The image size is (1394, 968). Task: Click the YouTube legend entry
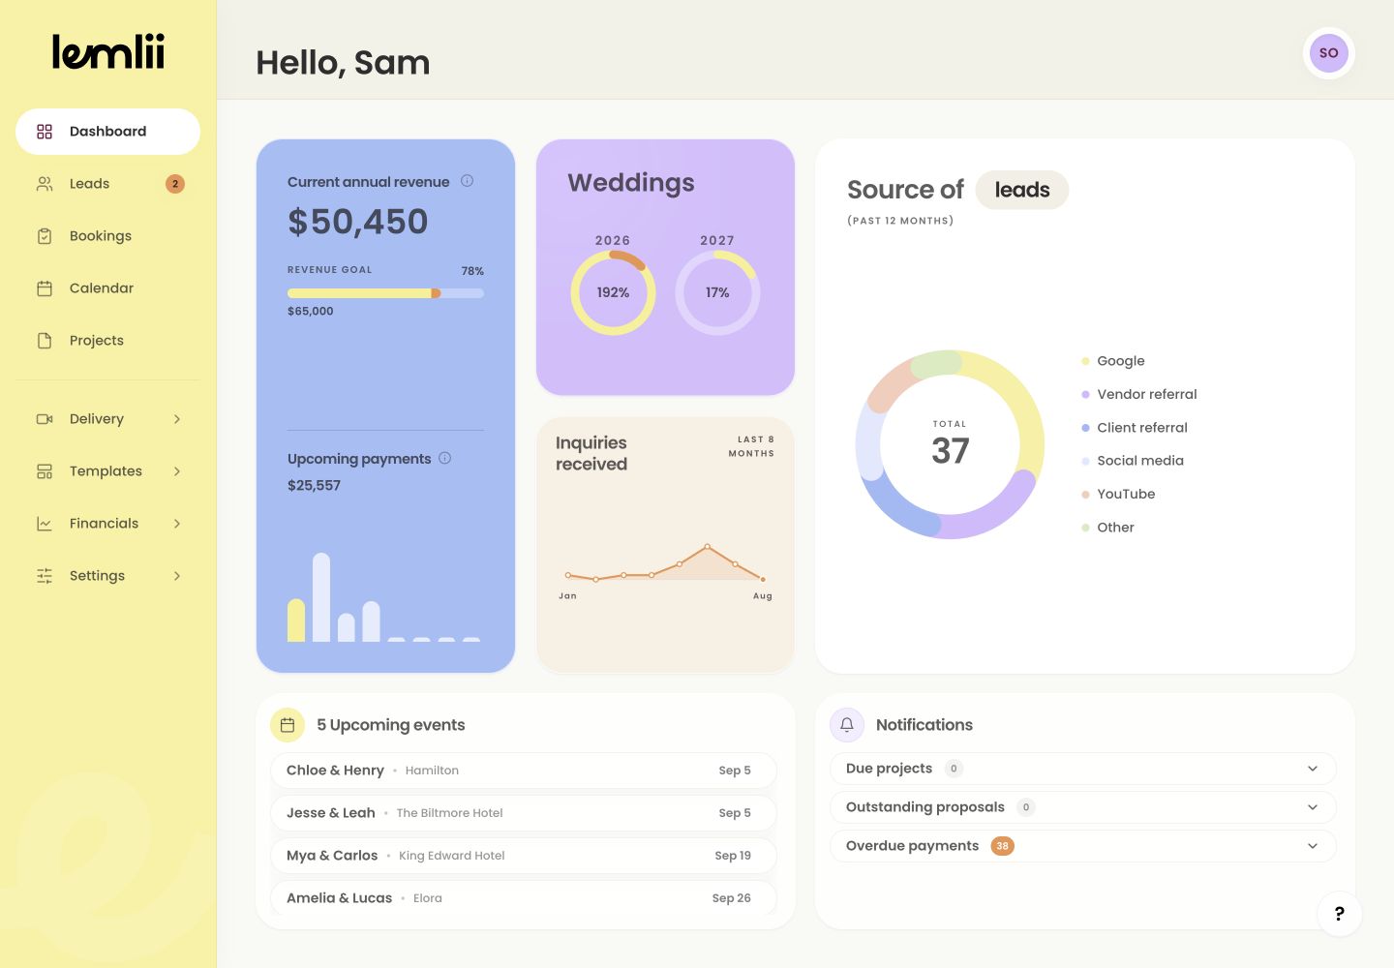pyautogui.click(x=1118, y=494)
